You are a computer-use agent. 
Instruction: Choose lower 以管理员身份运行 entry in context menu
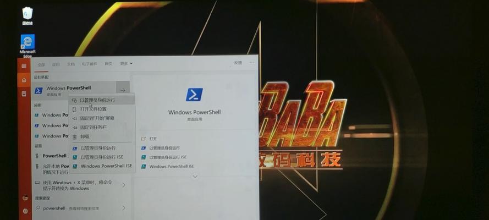pos(102,148)
